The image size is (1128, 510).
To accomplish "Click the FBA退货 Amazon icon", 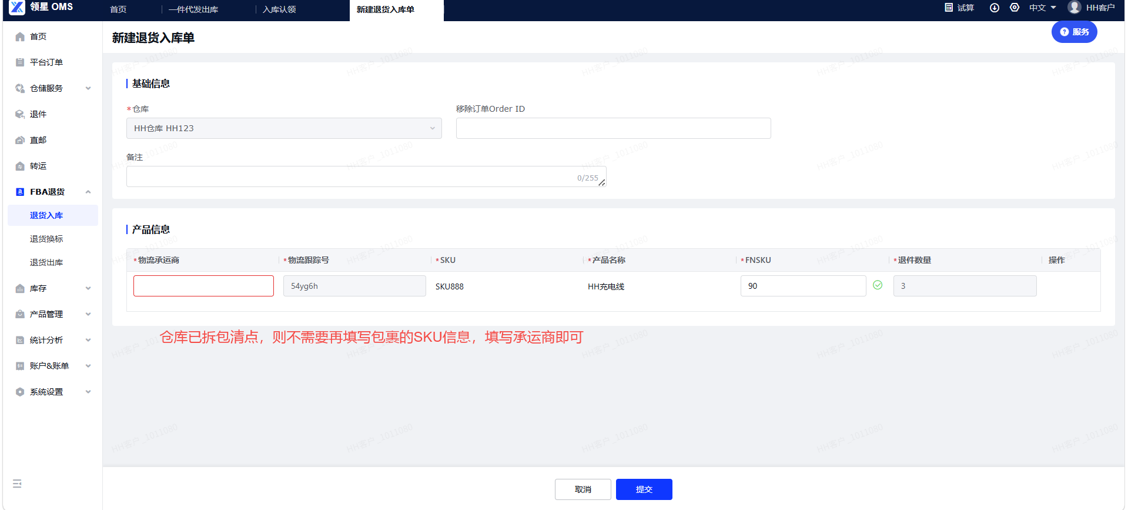I will pyautogui.click(x=20, y=192).
